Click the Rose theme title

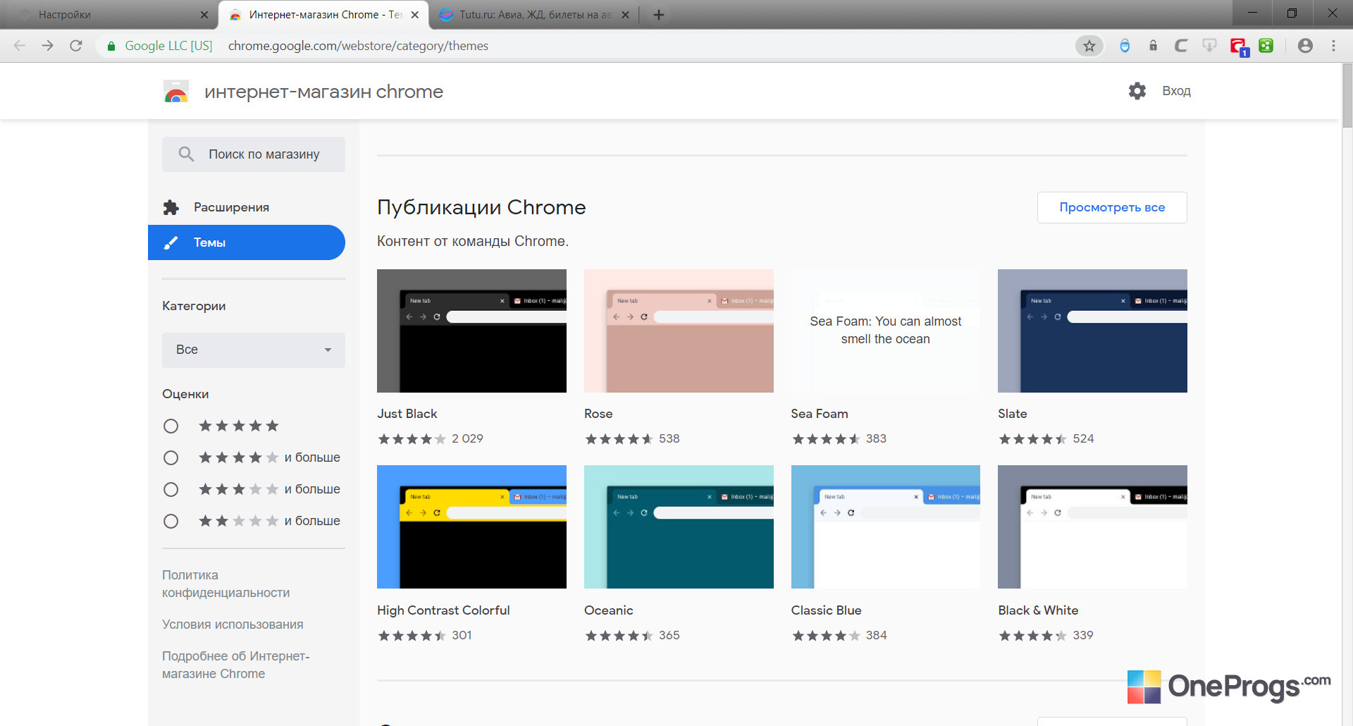click(598, 414)
